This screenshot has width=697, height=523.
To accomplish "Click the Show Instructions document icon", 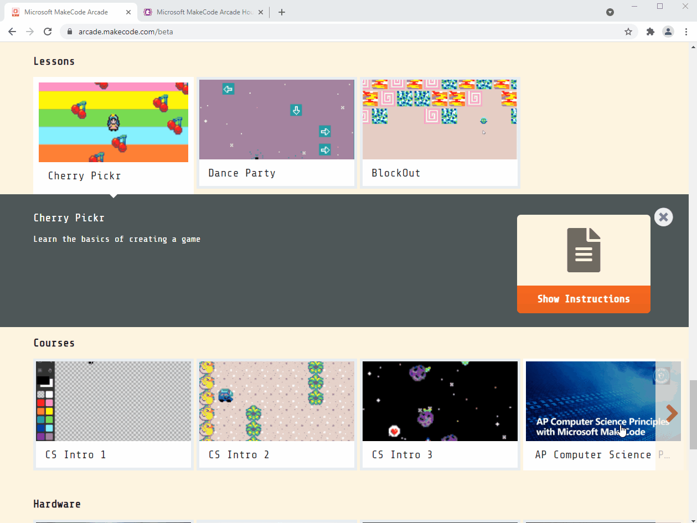I will [x=583, y=249].
